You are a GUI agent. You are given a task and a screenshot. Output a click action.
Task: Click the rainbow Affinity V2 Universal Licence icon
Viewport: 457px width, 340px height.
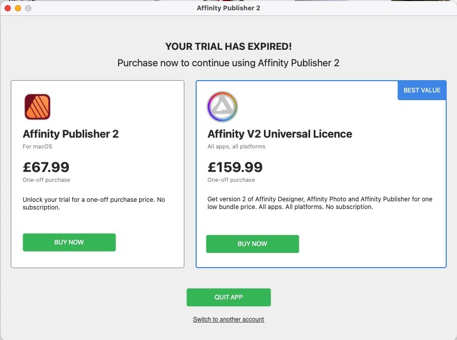tap(222, 107)
